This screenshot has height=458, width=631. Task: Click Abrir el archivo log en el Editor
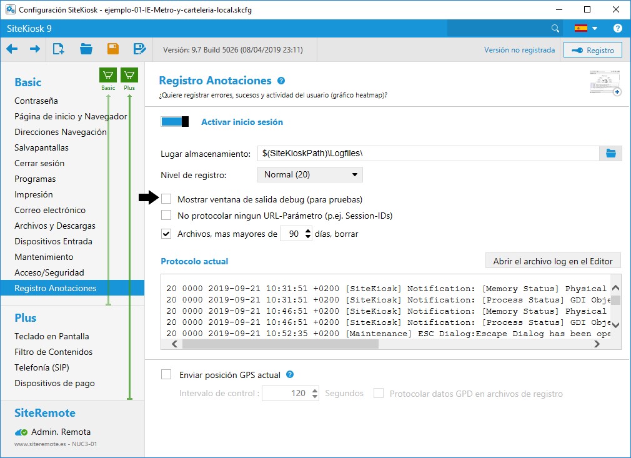pyautogui.click(x=552, y=261)
